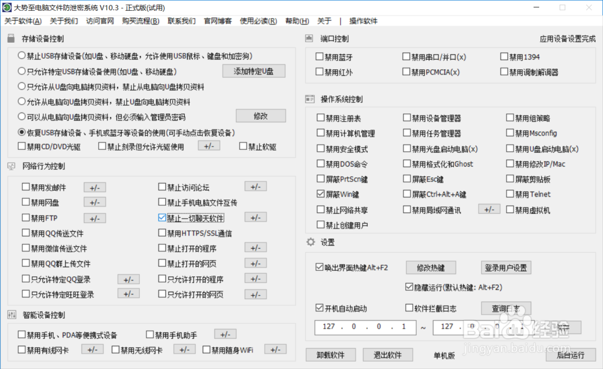Click the 登录用户设置 button

(506, 267)
